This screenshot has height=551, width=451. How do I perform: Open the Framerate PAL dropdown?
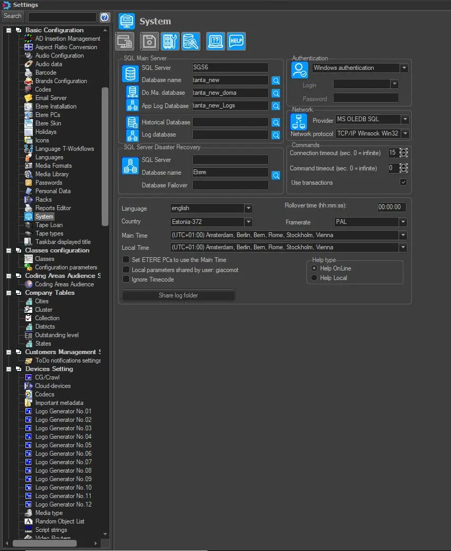coord(403,222)
